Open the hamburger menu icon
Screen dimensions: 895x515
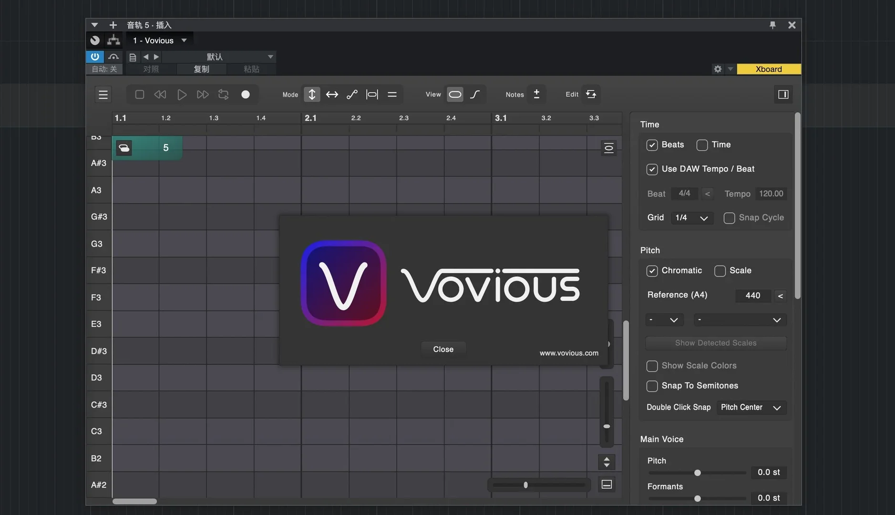point(103,94)
